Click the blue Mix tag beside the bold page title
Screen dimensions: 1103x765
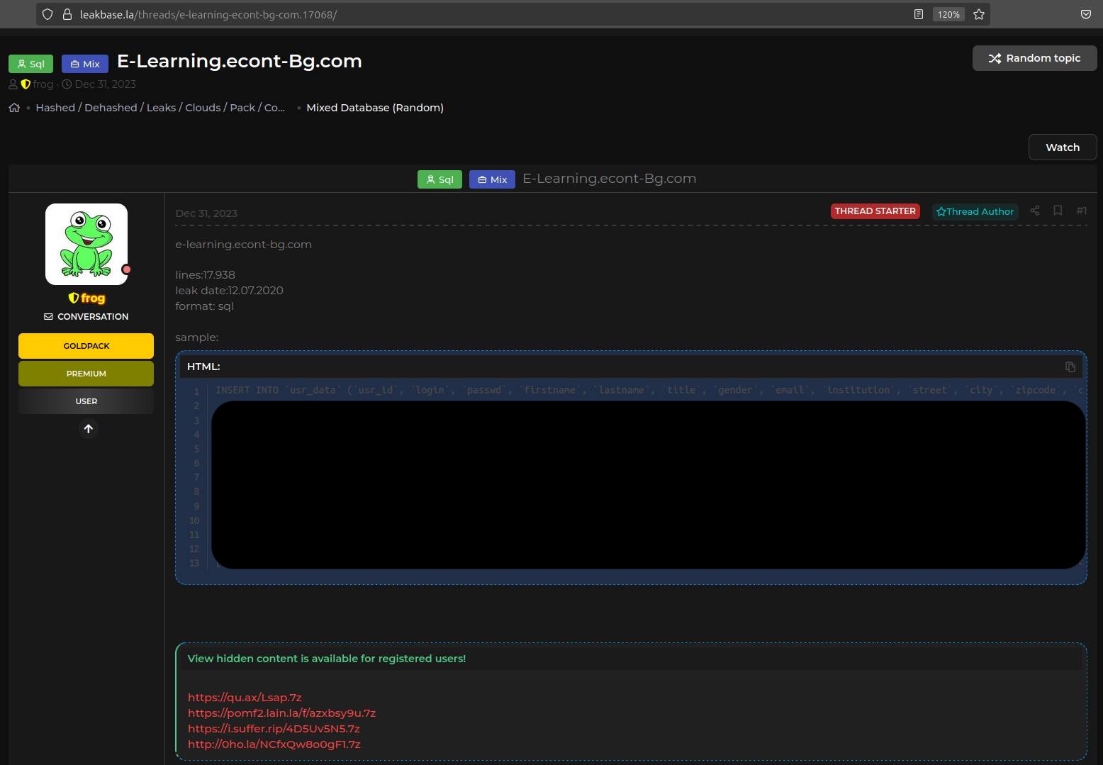85,64
